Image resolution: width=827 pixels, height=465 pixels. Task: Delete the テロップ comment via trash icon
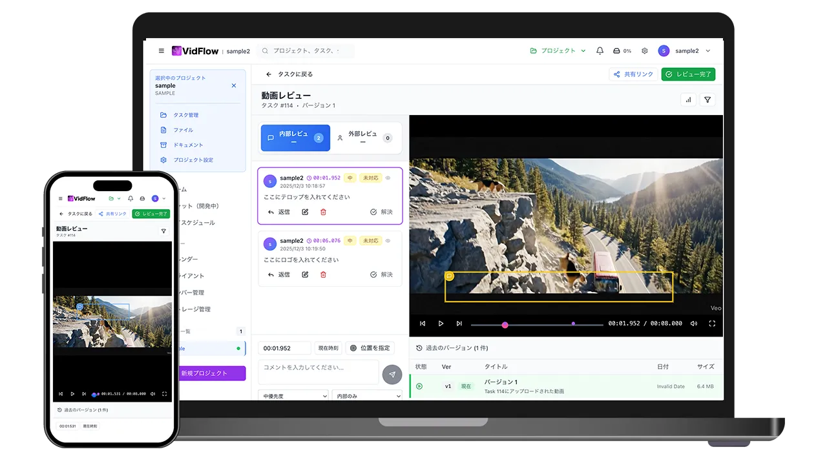coord(323,212)
